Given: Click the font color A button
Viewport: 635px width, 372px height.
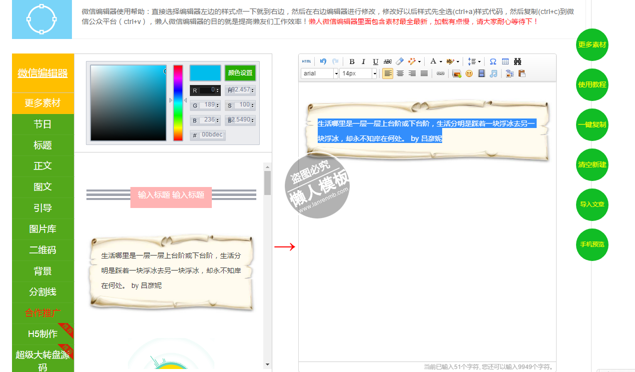Looking at the screenshot, I should [x=433, y=61].
